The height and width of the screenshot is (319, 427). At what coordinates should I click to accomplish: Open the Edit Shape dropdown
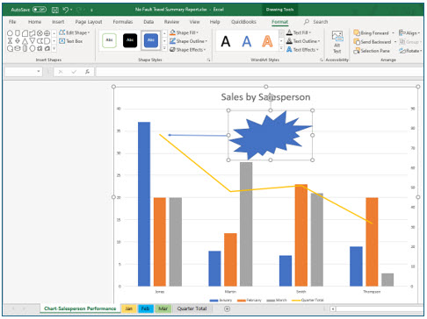[x=75, y=32]
